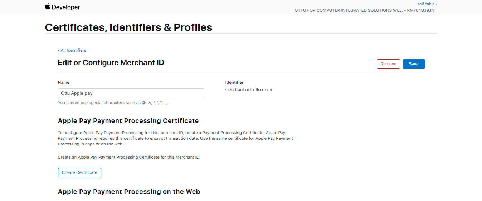Click the special characters hint text
This screenshot has width=482, height=201.
pyautogui.click(x=113, y=103)
